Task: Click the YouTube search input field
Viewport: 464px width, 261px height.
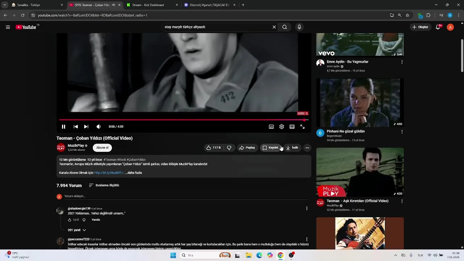Action: coord(216,27)
